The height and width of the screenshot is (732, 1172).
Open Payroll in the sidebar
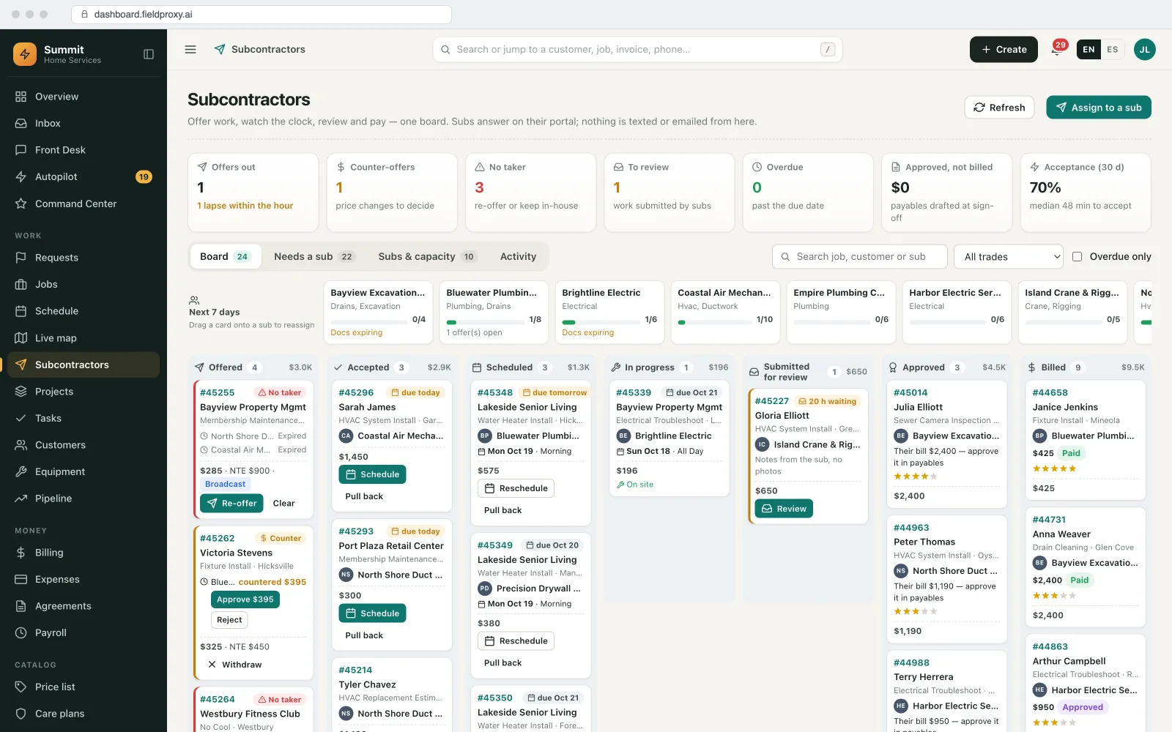click(84, 632)
